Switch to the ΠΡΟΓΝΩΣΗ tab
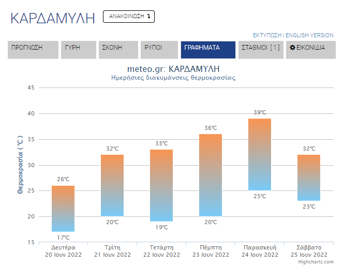This screenshot has width=344, height=280. tap(33, 50)
